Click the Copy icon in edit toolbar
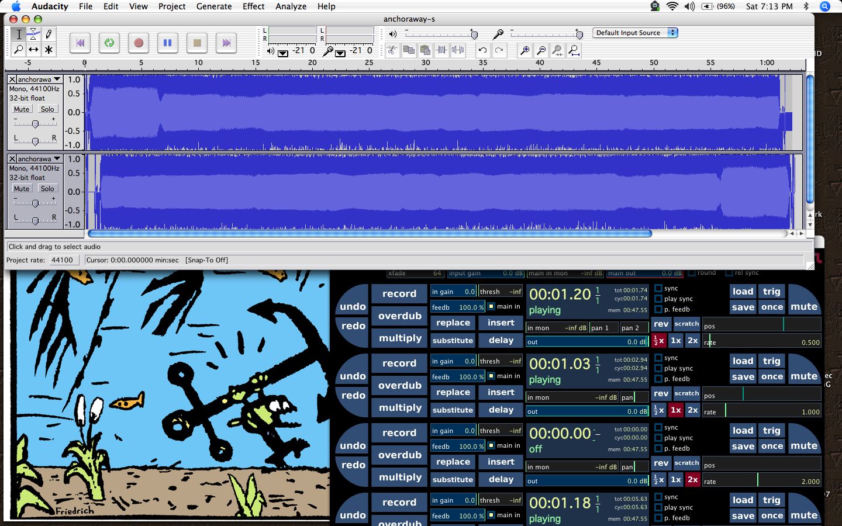Viewport: 842px width, 526px height. click(409, 50)
